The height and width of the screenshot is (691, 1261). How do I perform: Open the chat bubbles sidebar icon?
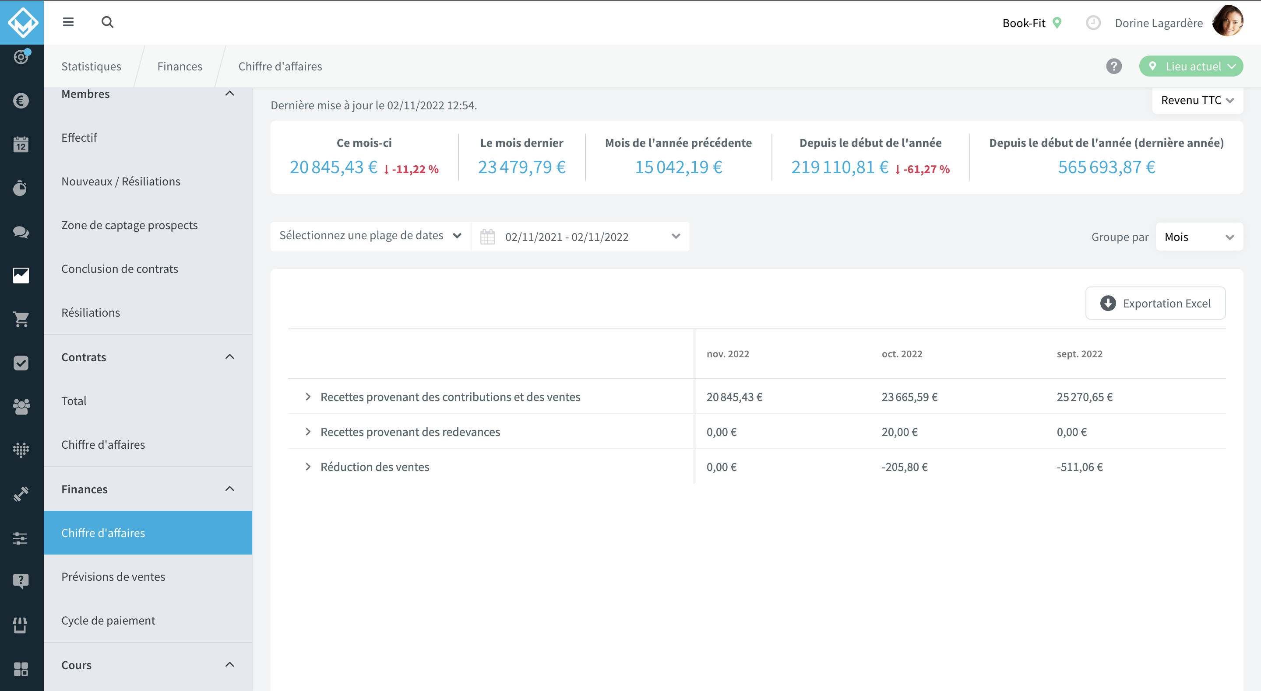(x=21, y=232)
